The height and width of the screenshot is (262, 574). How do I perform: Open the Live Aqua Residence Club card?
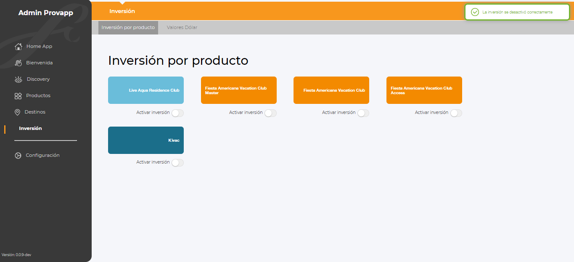146,90
